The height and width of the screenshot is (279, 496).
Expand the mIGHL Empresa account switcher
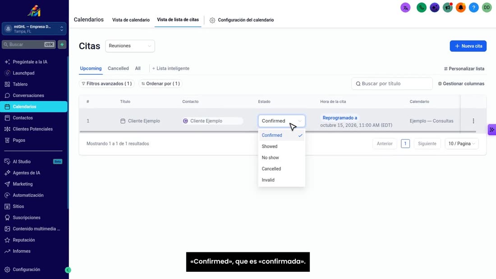point(34,29)
